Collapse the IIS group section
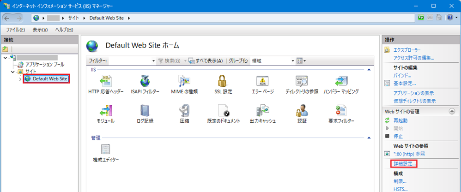Image resolution: width=461 pixels, height=192 pixels. pyautogui.click(x=368, y=70)
